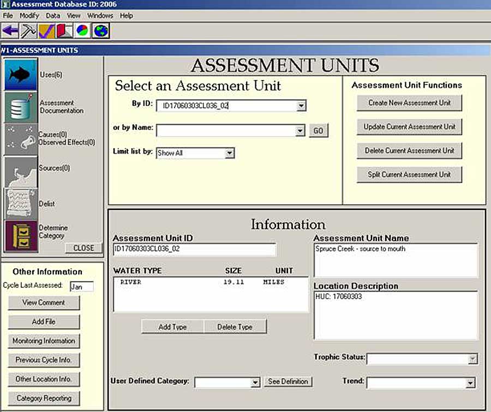Screen dimensions: 491x412
Task: Open the Windows menu
Action: 100,16
